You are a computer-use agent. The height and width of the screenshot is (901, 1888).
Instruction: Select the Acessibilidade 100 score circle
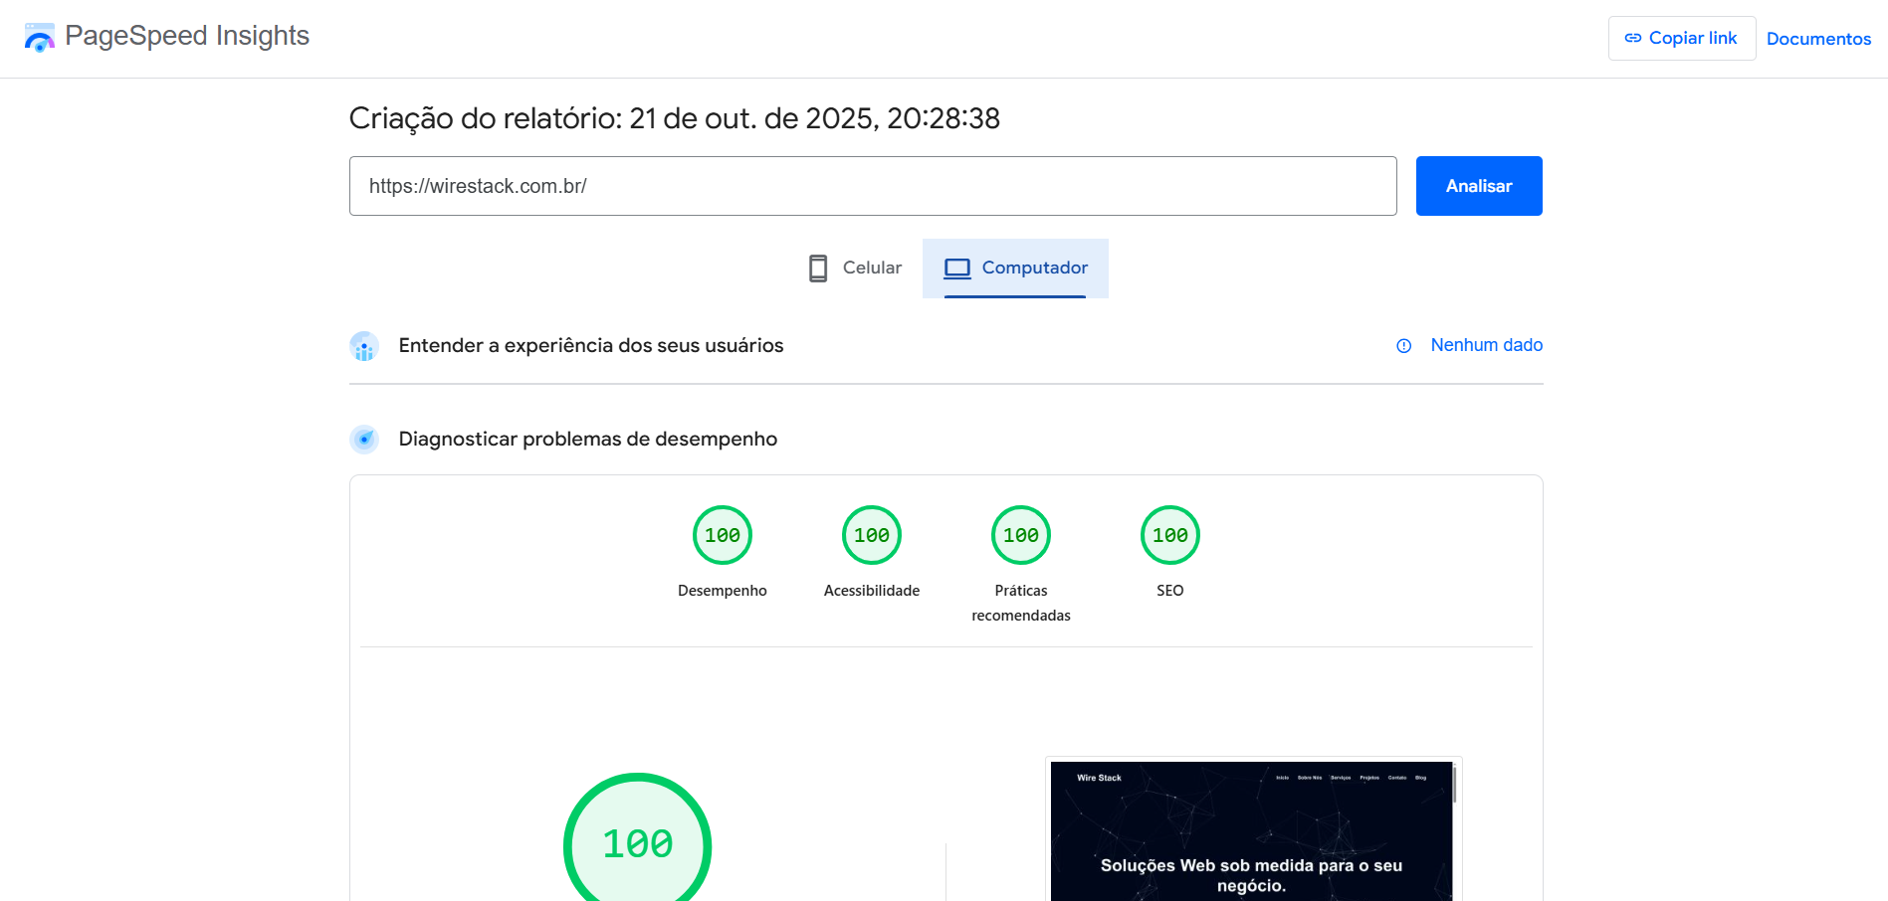(871, 534)
